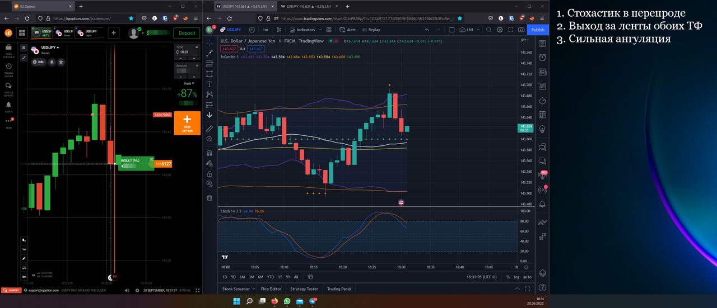Decrease expiry Time with minus stepper
Screen dimensions: 717x308
tap(180, 58)
